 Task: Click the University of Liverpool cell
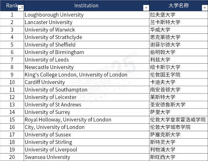pyautogui.click(x=86, y=150)
